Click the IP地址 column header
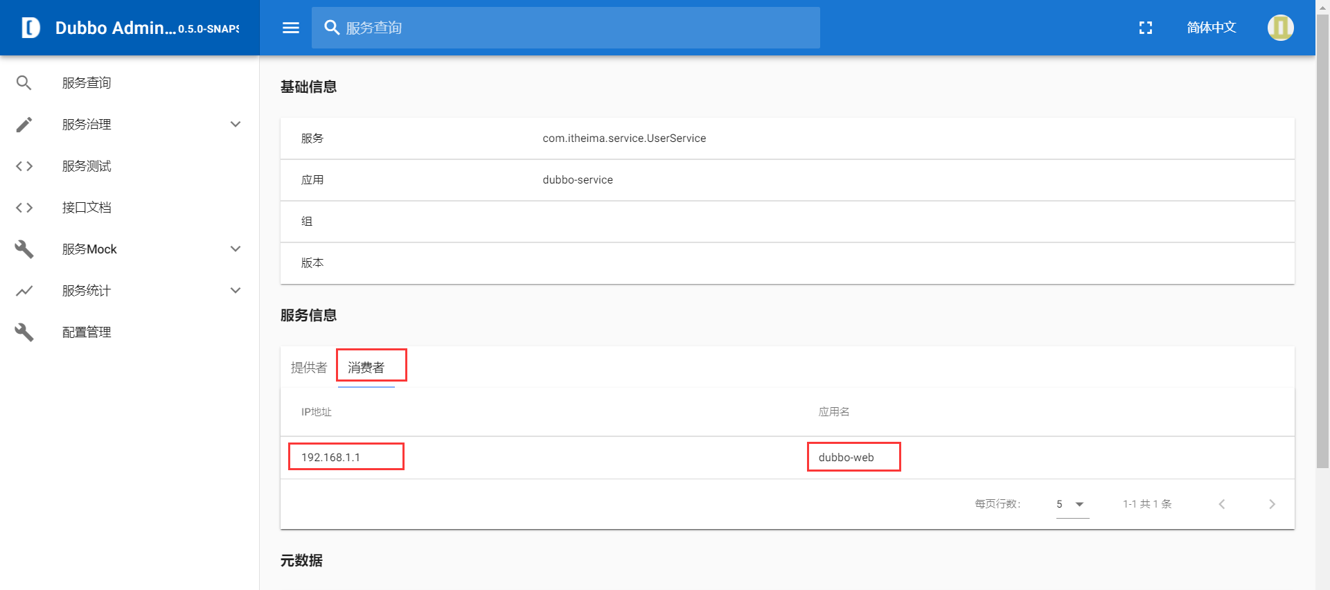 click(x=317, y=412)
